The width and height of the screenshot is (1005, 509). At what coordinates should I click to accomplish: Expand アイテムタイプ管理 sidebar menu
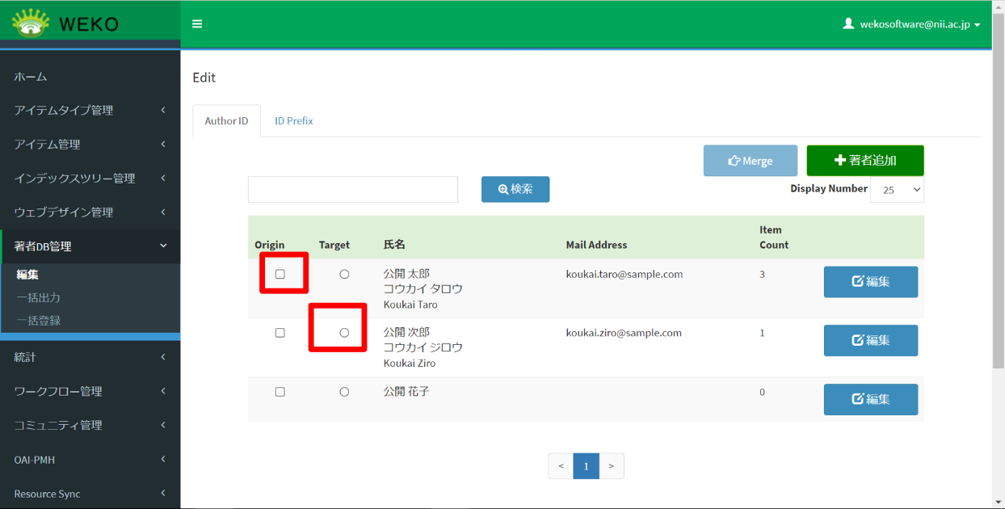pyautogui.click(x=90, y=111)
